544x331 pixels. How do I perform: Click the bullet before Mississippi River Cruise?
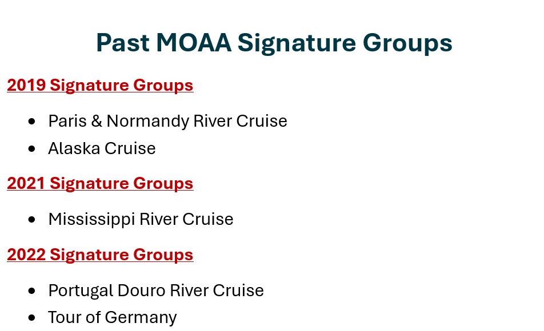pos(31,220)
